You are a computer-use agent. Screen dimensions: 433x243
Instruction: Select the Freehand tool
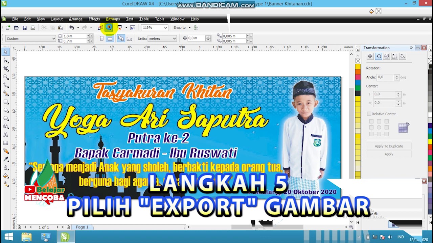(x=6, y=85)
